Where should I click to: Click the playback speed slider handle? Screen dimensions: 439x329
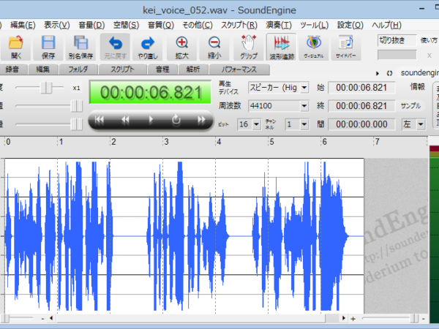point(46,88)
